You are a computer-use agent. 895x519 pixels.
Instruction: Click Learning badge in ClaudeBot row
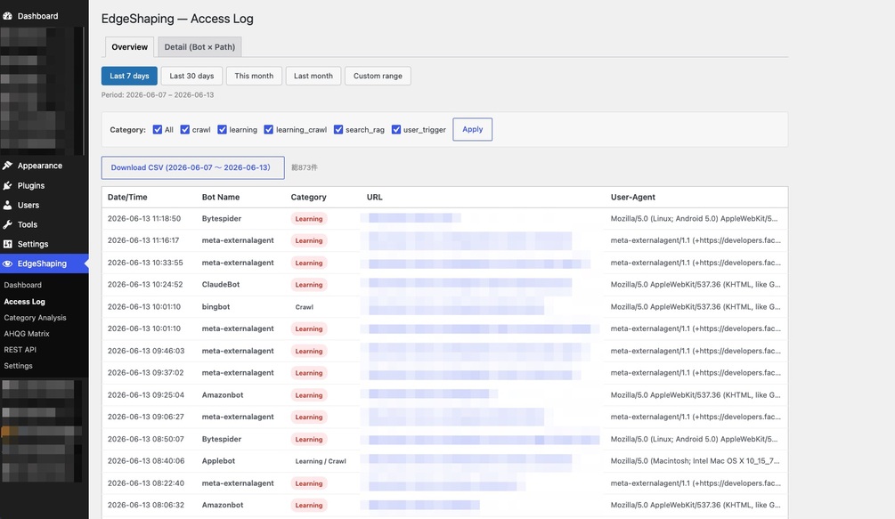click(309, 285)
